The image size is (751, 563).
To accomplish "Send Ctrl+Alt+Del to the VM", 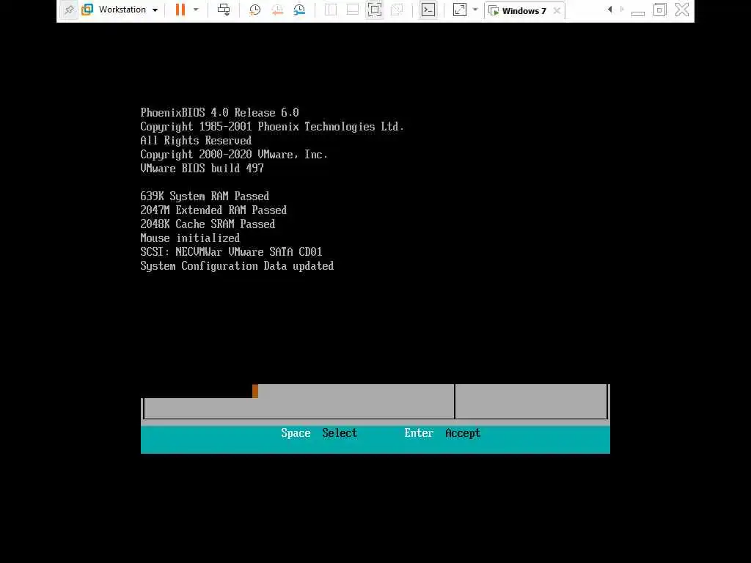I will (223, 10).
